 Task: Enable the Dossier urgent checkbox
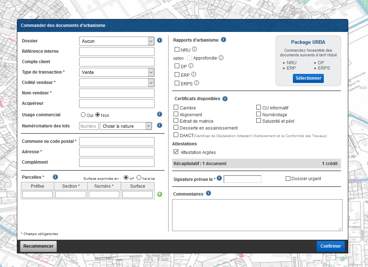288,179
